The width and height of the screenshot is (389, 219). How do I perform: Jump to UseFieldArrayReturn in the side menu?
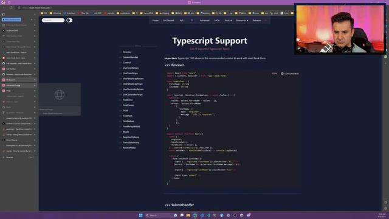point(133,78)
